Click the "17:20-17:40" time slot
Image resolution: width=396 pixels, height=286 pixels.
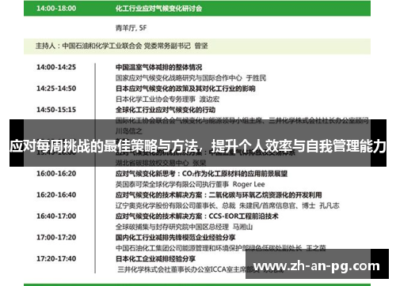tap(56, 259)
